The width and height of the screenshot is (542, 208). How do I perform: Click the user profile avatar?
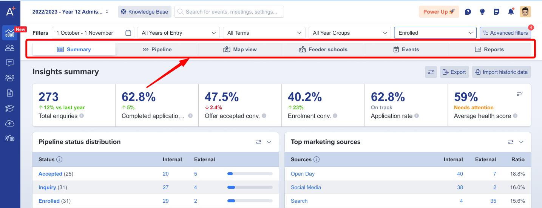pyautogui.click(x=525, y=12)
